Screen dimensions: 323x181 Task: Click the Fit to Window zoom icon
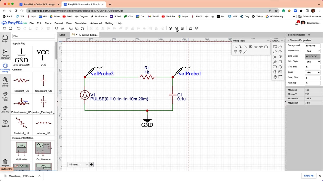[x=83, y=28]
